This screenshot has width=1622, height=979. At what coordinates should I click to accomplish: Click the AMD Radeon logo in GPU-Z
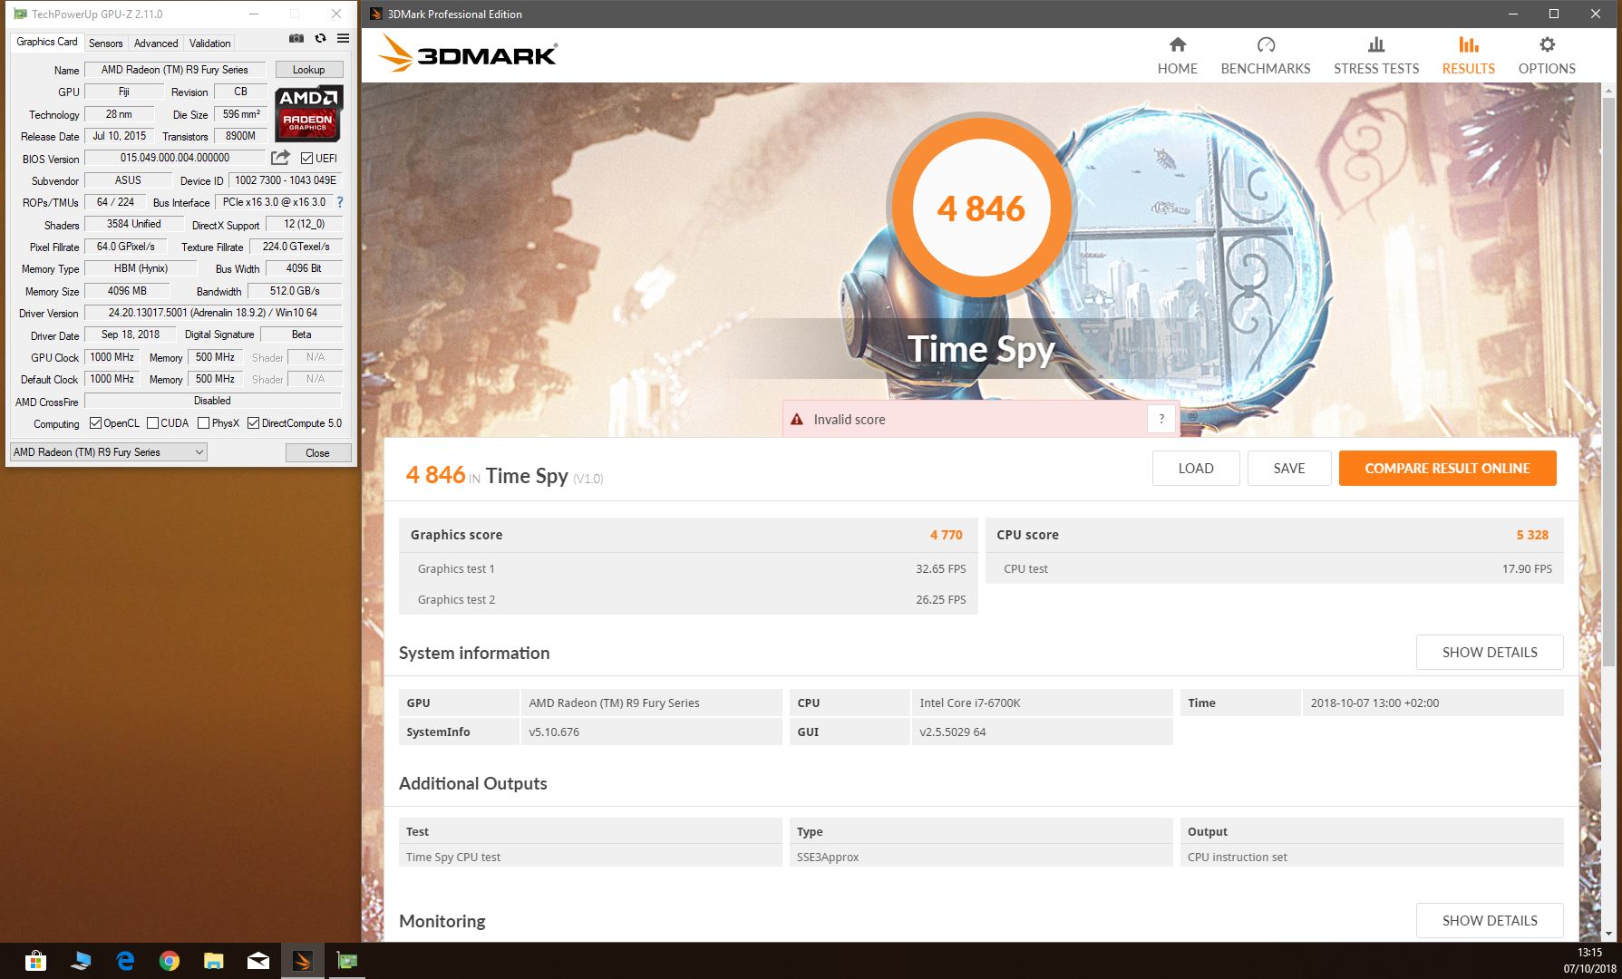click(x=308, y=113)
